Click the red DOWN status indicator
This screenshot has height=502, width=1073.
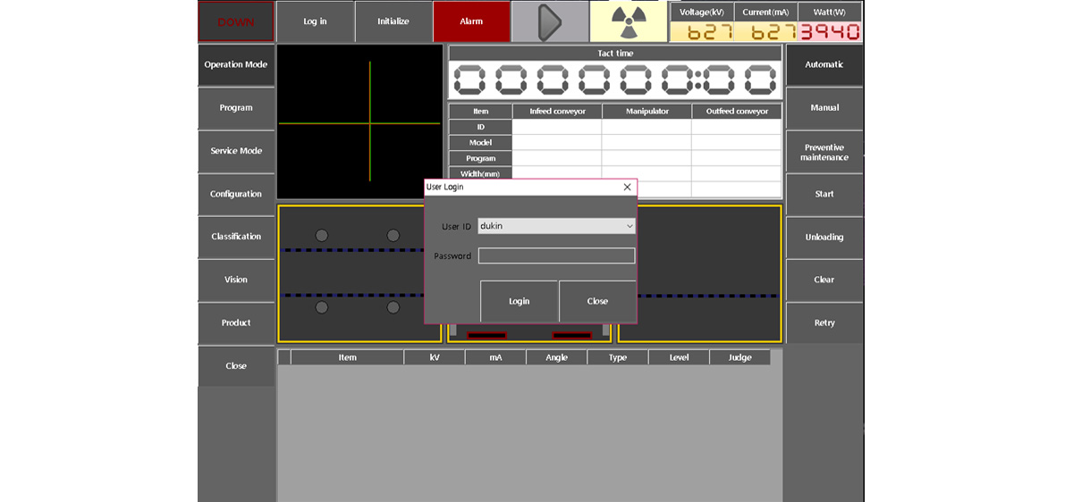(236, 21)
